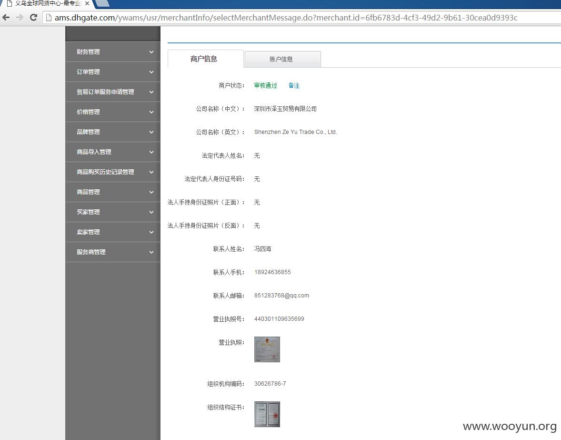The height and width of the screenshot is (440, 561).
Task: Open the 品牌管理 sidebar menu
Action: click(x=113, y=132)
